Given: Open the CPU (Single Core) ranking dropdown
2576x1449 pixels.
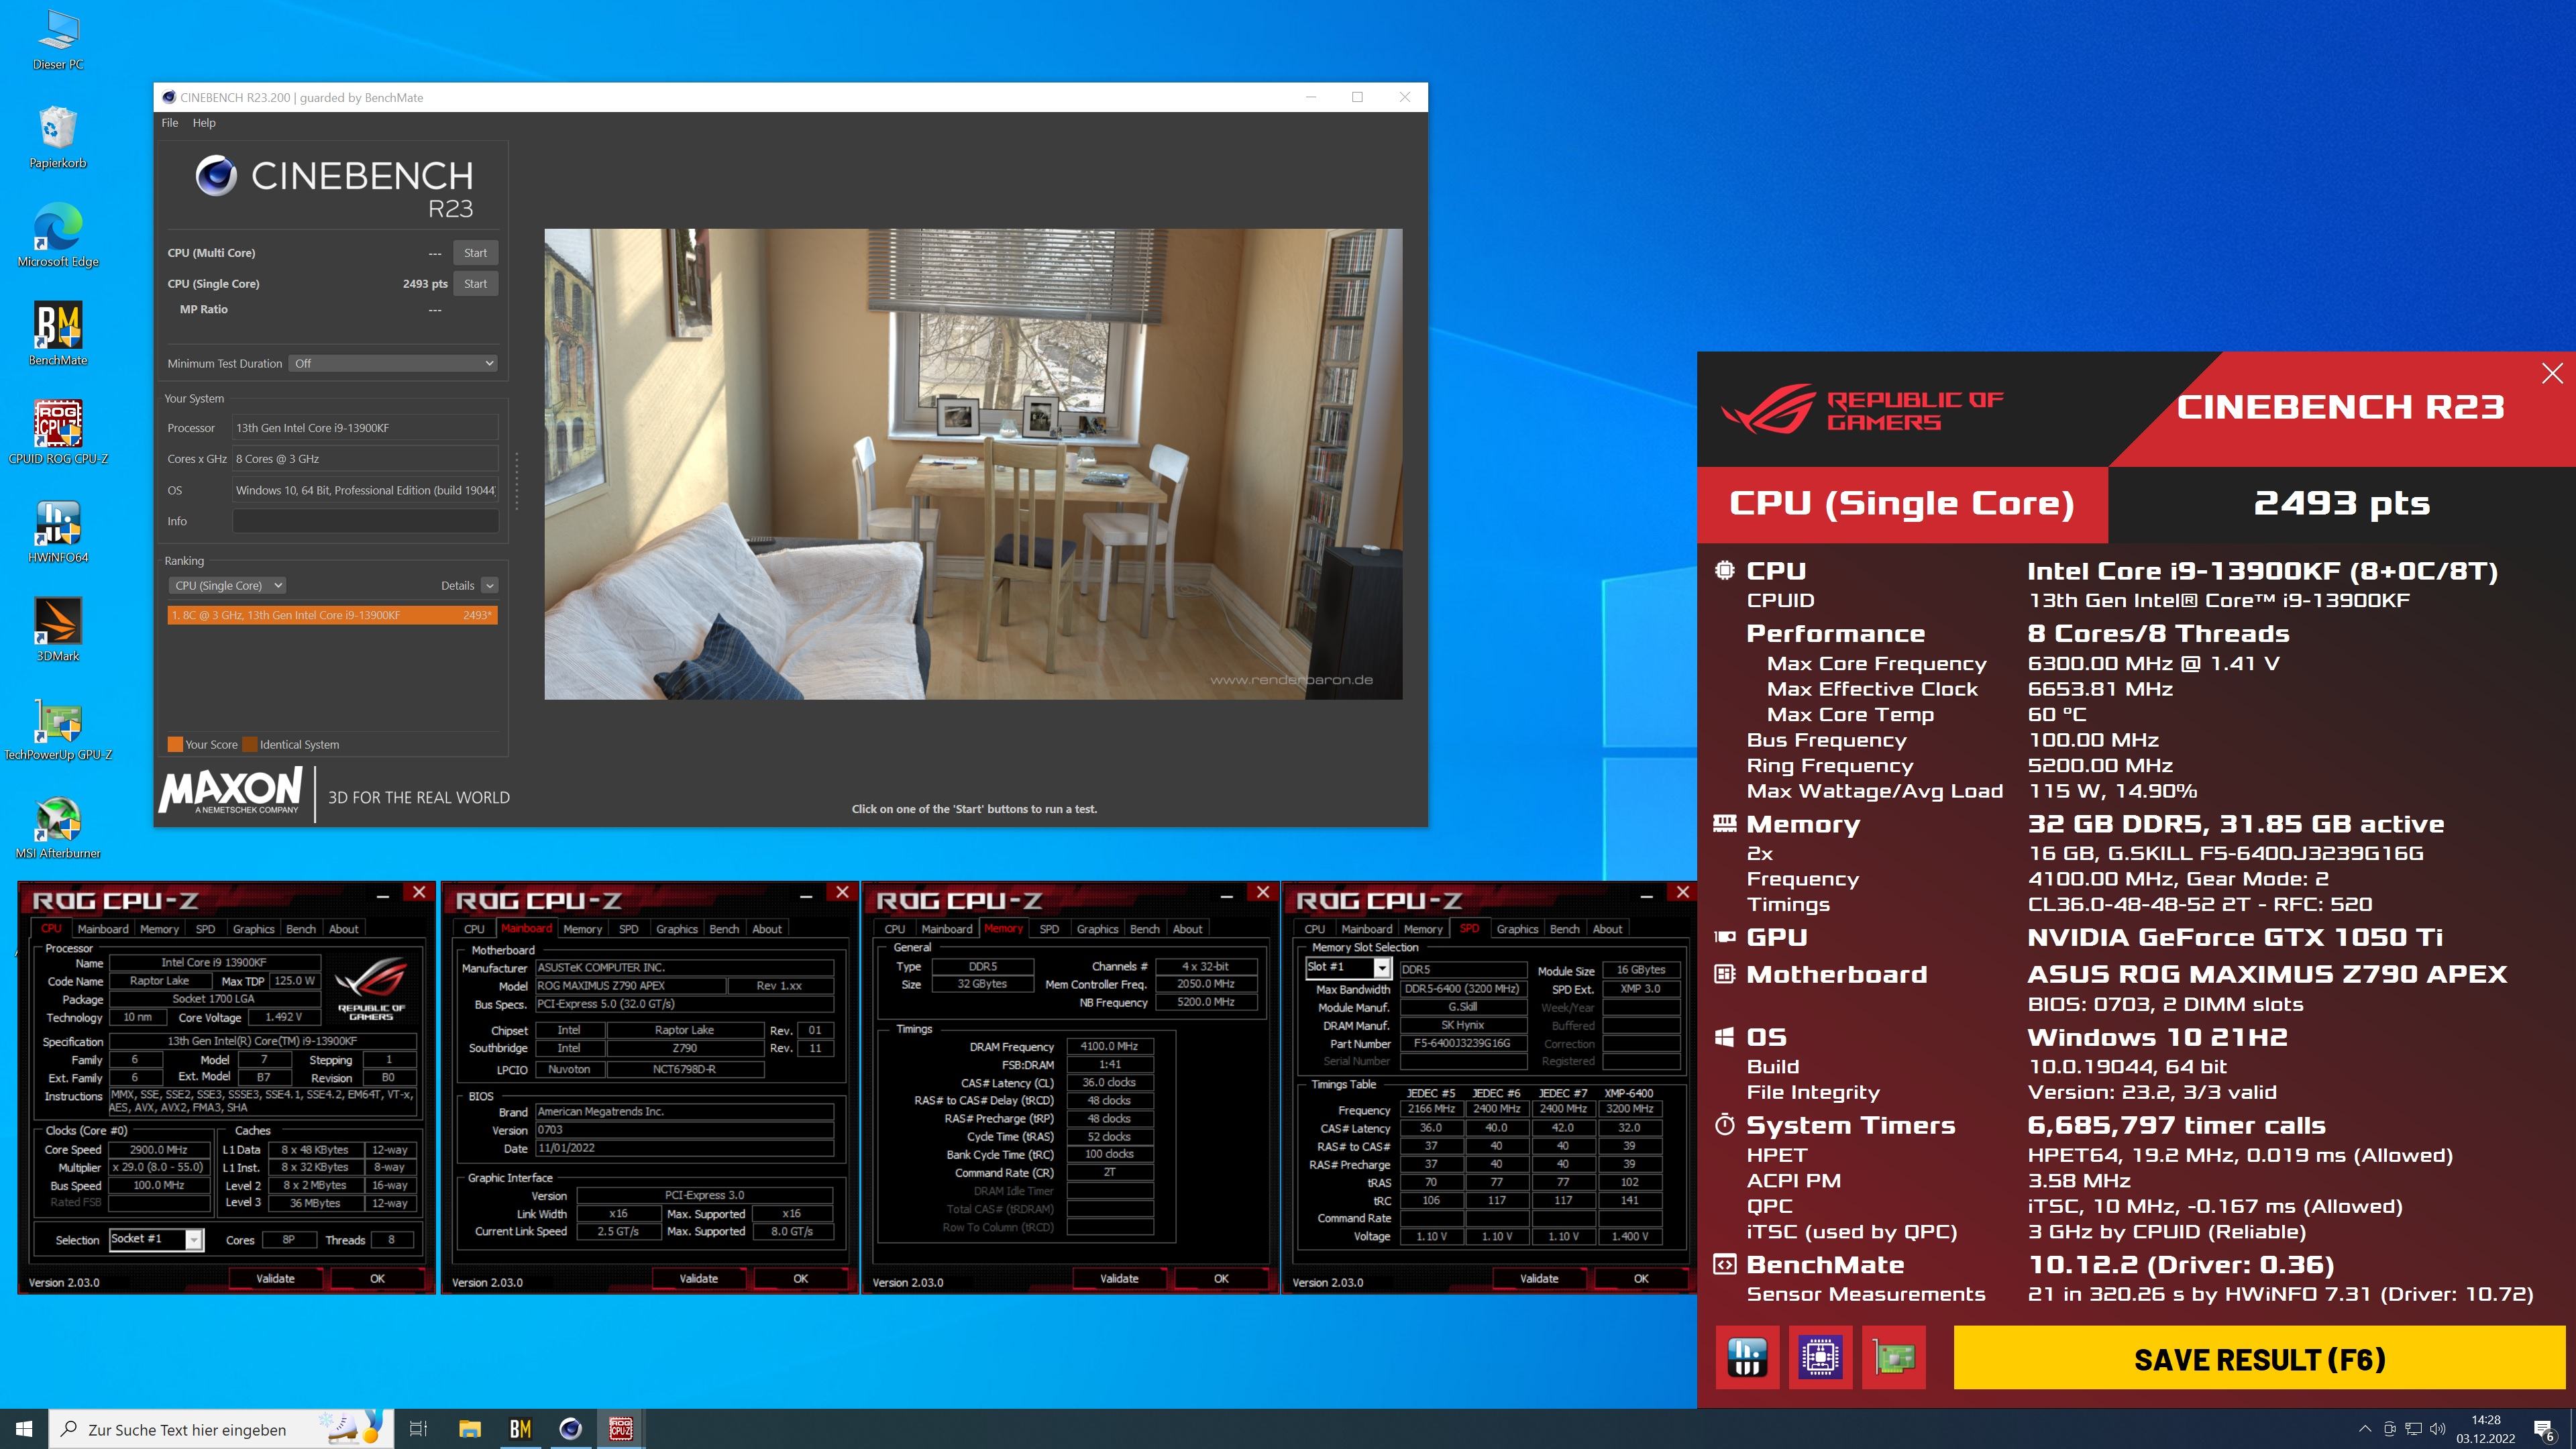Looking at the screenshot, I should [227, 585].
